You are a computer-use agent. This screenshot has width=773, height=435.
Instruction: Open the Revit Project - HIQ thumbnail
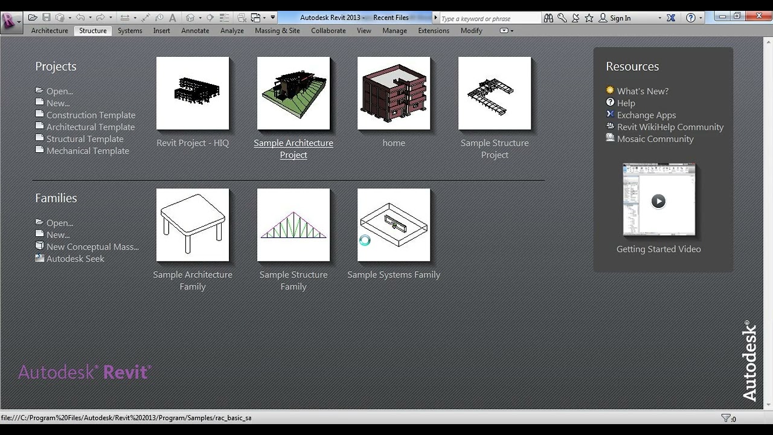point(193,93)
